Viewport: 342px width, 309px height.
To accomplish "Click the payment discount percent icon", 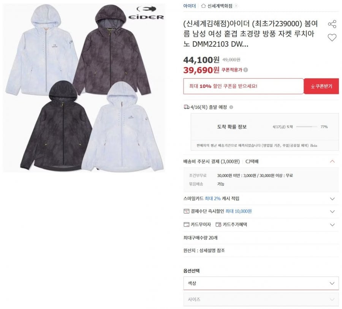I will [x=186, y=211].
